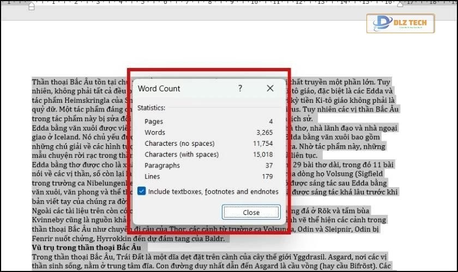Click the Word Count dialog title
The image size is (458, 272).
tap(159, 88)
